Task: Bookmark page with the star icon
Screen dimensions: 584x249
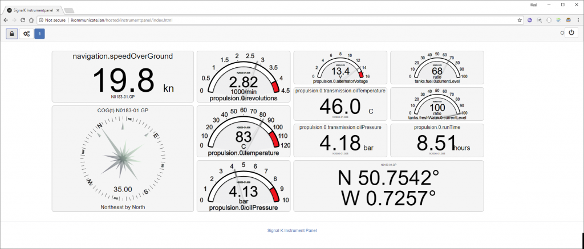Action: 520,19
